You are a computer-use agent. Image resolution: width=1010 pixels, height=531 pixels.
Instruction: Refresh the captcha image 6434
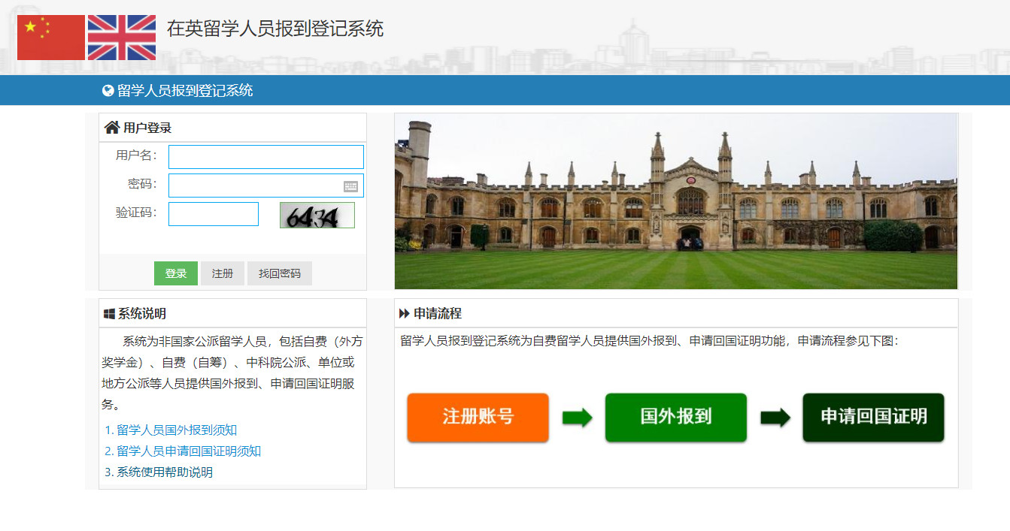click(317, 216)
